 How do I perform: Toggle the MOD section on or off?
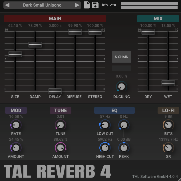pyautogui.click(x=16, y=110)
